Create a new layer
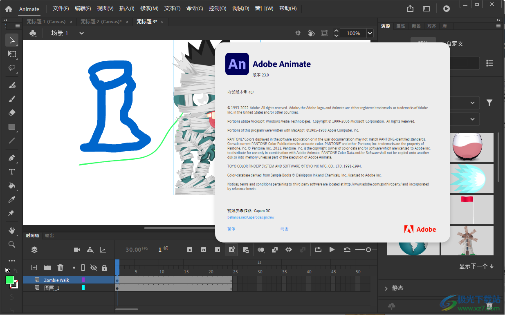The width and height of the screenshot is (505, 315). tap(34, 268)
